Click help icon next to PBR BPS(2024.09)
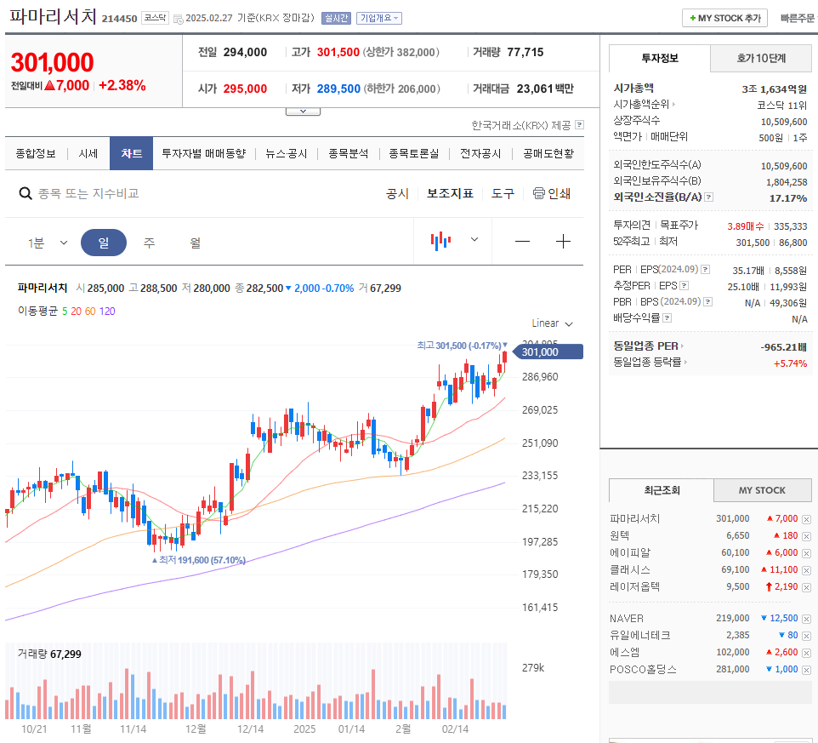This screenshot has height=743, width=818. click(708, 302)
